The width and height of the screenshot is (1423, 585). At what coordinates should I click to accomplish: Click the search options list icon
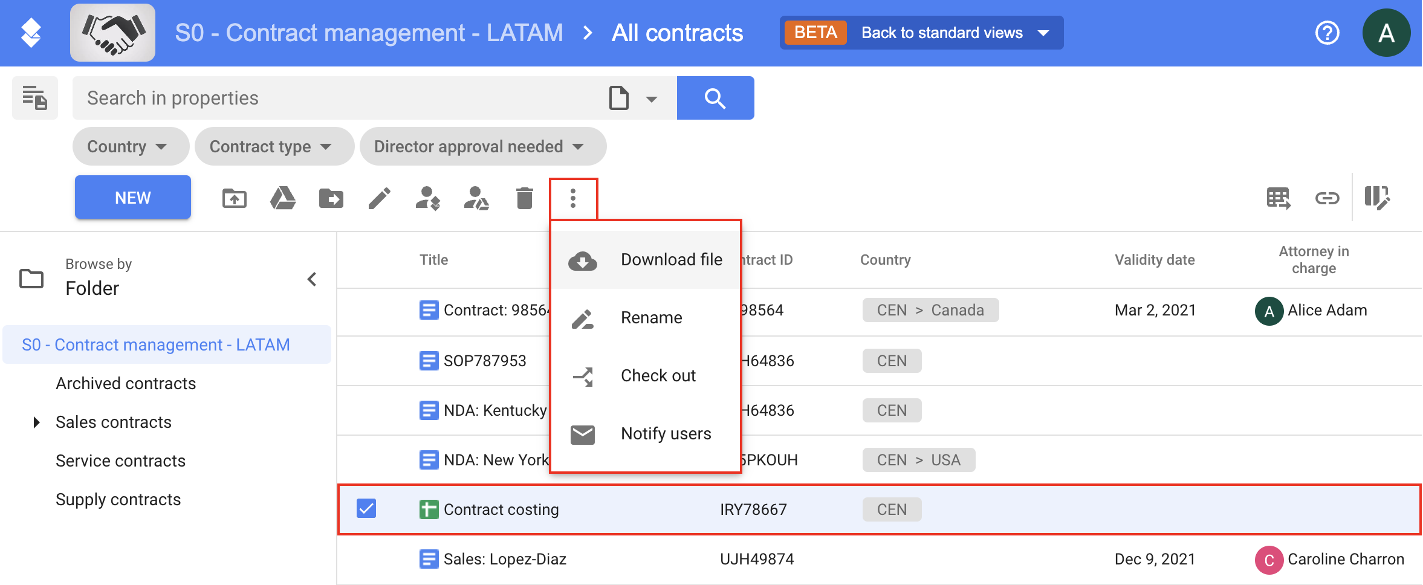tap(35, 98)
